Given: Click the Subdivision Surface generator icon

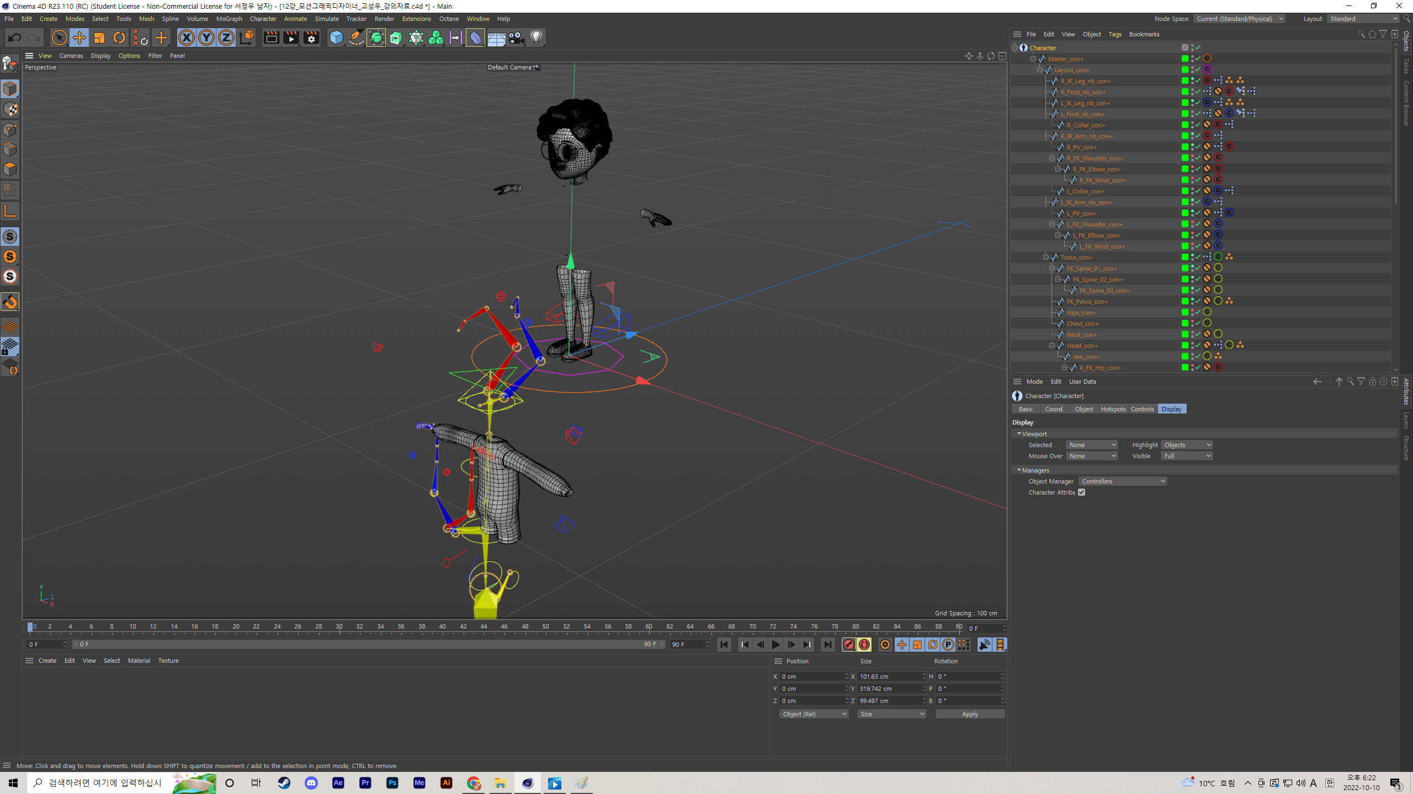Looking at the screenshot, I should [376, 37].
